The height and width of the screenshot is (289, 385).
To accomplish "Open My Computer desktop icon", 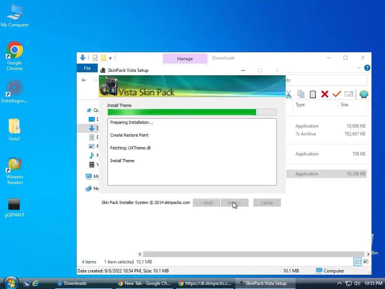I will [x=15, y=15].
